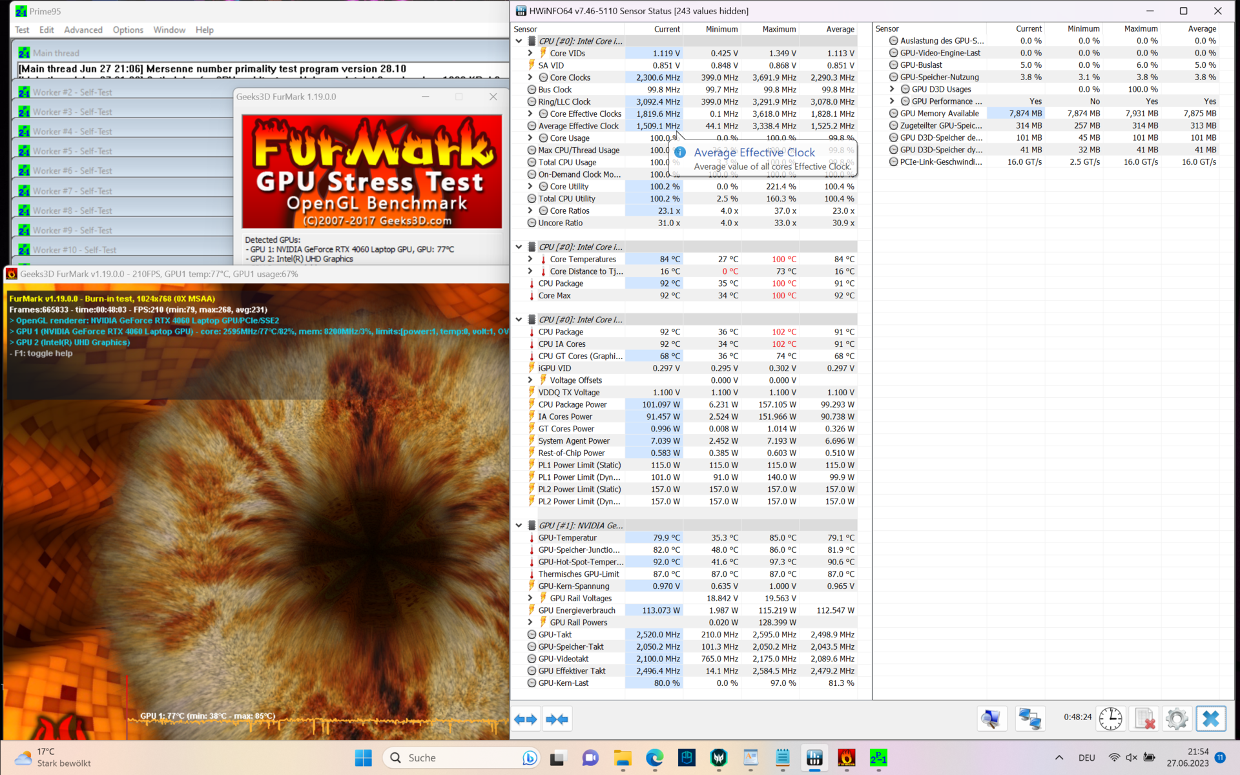Click the log file delete icon
1240x775 pixels.
1144,719
